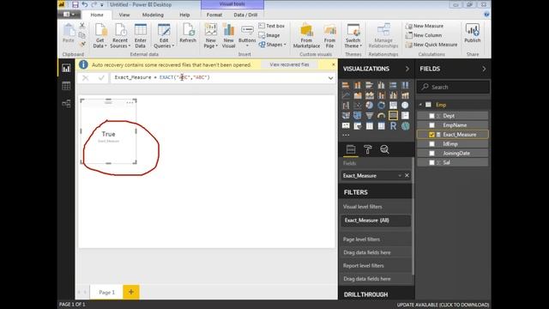This screenshot has width=549, height=309.
Task: Pick the line chart visualization
Action: point(346,95)
